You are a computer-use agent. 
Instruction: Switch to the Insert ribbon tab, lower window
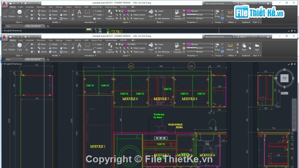coord(21,41)
